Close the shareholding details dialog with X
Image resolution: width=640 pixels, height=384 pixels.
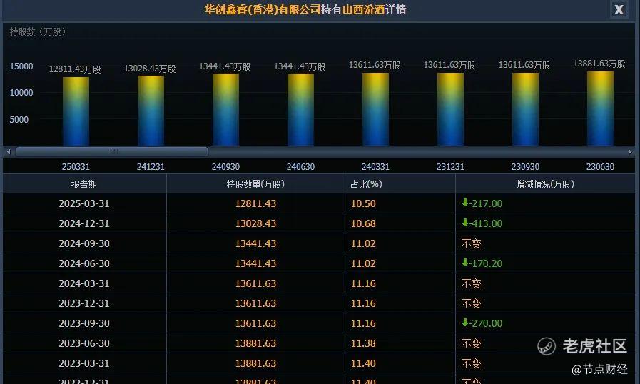click(619, 9)
